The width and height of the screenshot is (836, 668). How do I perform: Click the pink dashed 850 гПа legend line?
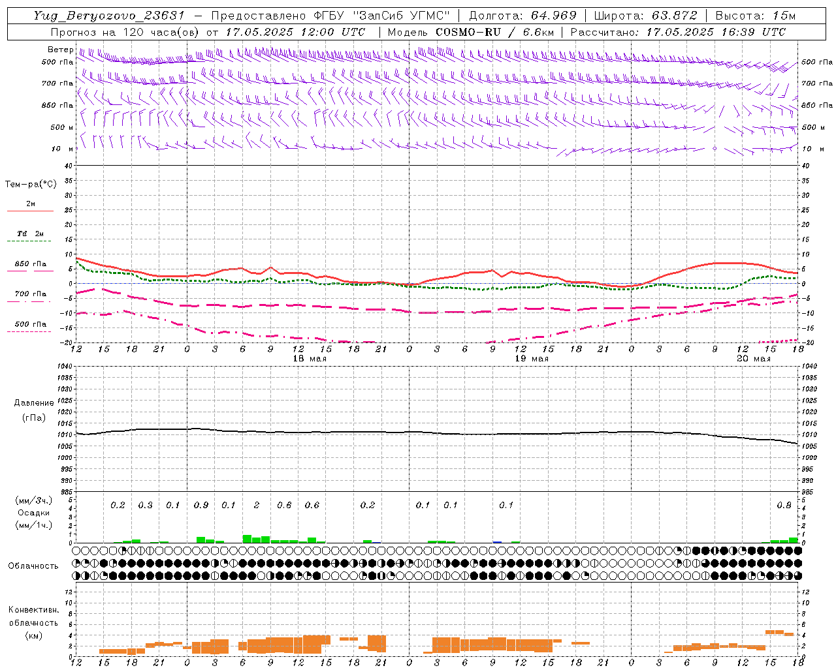click(29, 271)
